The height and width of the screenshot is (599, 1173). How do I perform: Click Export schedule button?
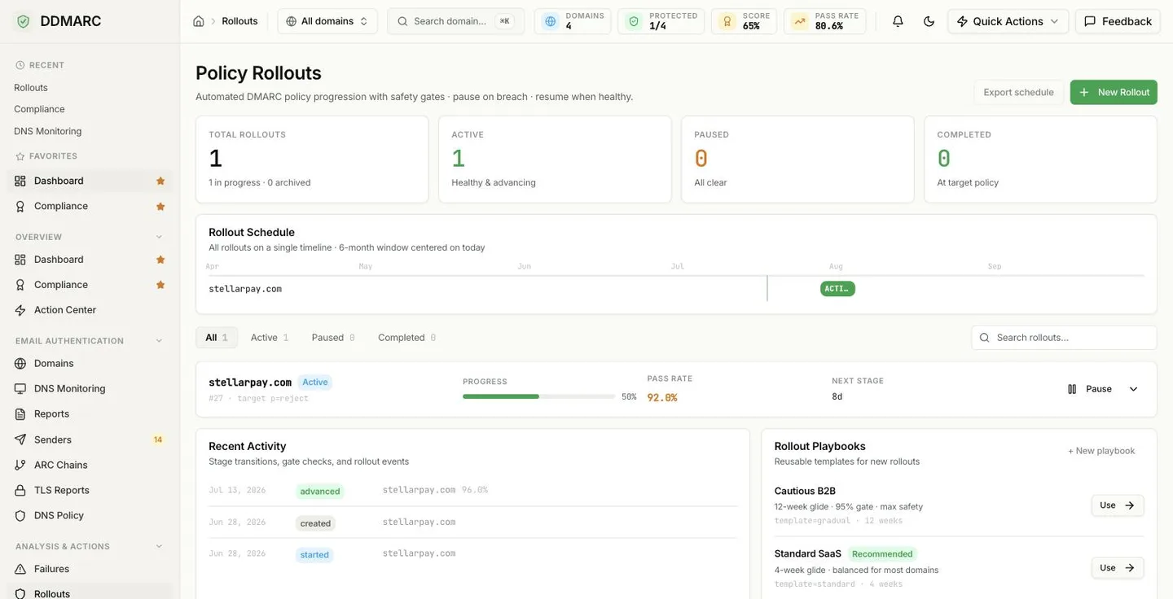coord(1018,92)
